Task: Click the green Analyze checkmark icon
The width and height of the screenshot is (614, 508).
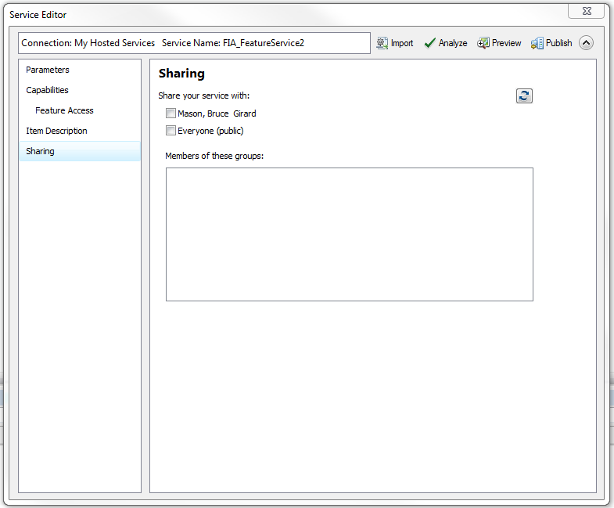Action: tap(429, 43)
